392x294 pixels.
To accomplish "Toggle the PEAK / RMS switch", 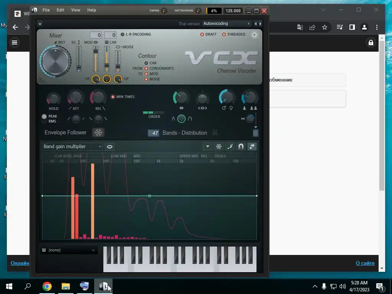I will coord(44,119).
